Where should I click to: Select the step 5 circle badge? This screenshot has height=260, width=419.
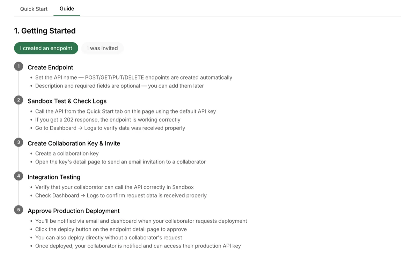(19, 210)
